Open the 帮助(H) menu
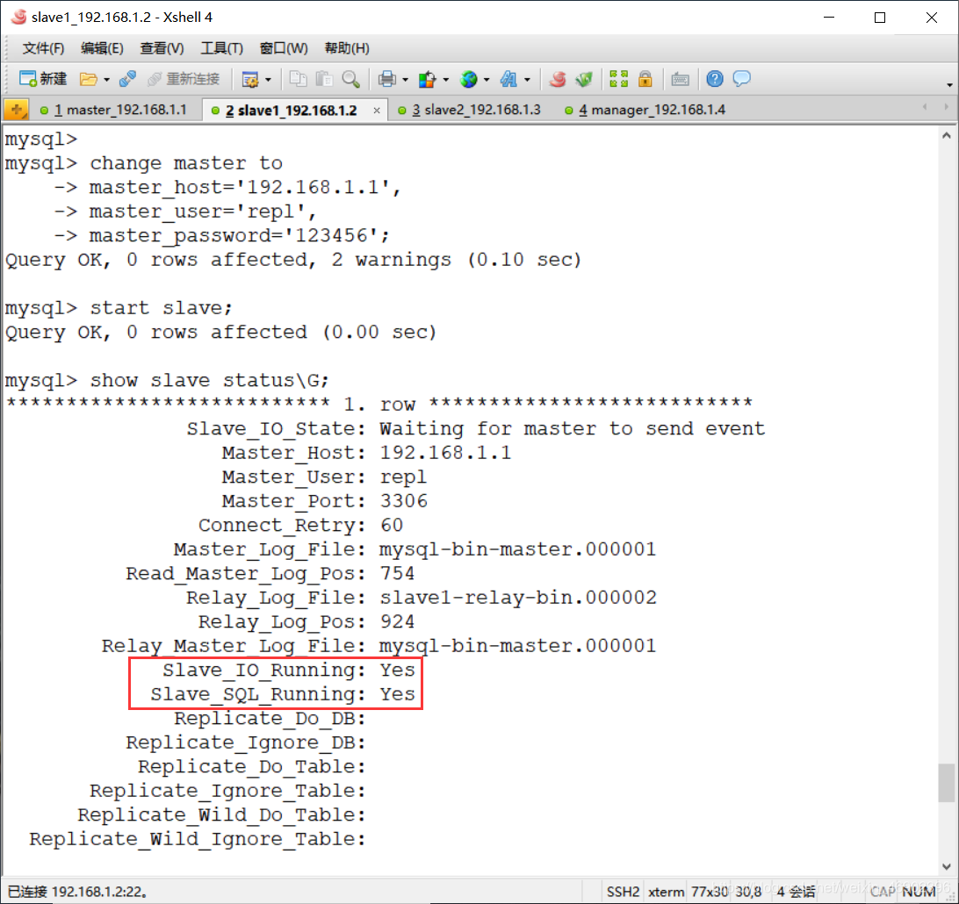This screenshot has width=959, height=904. coord(347,48)
